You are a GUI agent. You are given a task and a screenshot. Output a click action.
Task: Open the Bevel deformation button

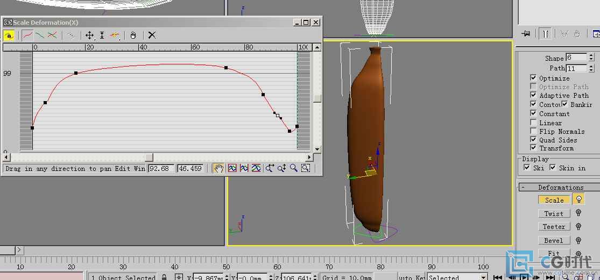(554, 240)
